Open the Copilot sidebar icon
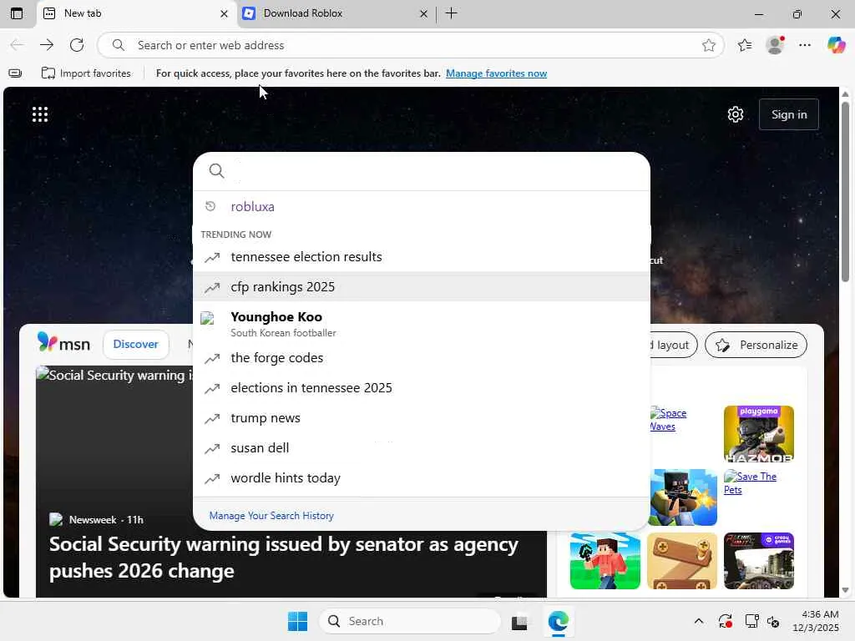 (x=836, y=45)
